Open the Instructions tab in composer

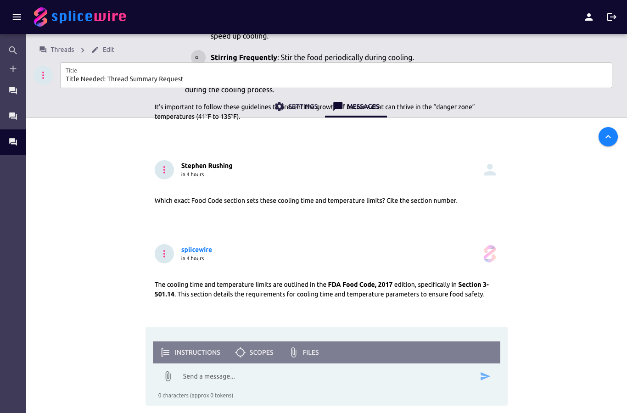click(190, 352)
